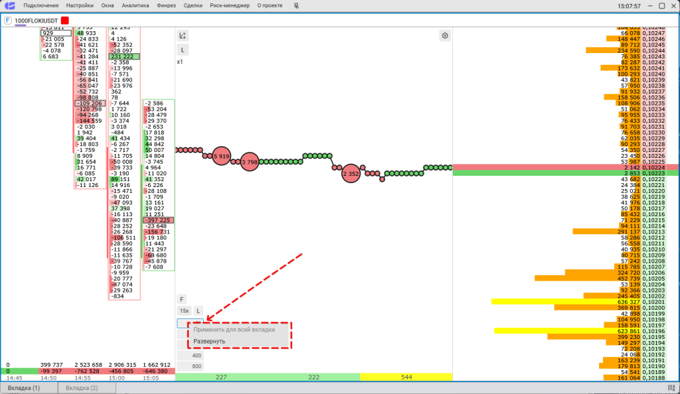
Task: Open the Финрез menu
Action: point(166,5)
